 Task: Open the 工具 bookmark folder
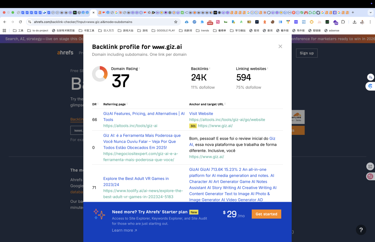18,31
